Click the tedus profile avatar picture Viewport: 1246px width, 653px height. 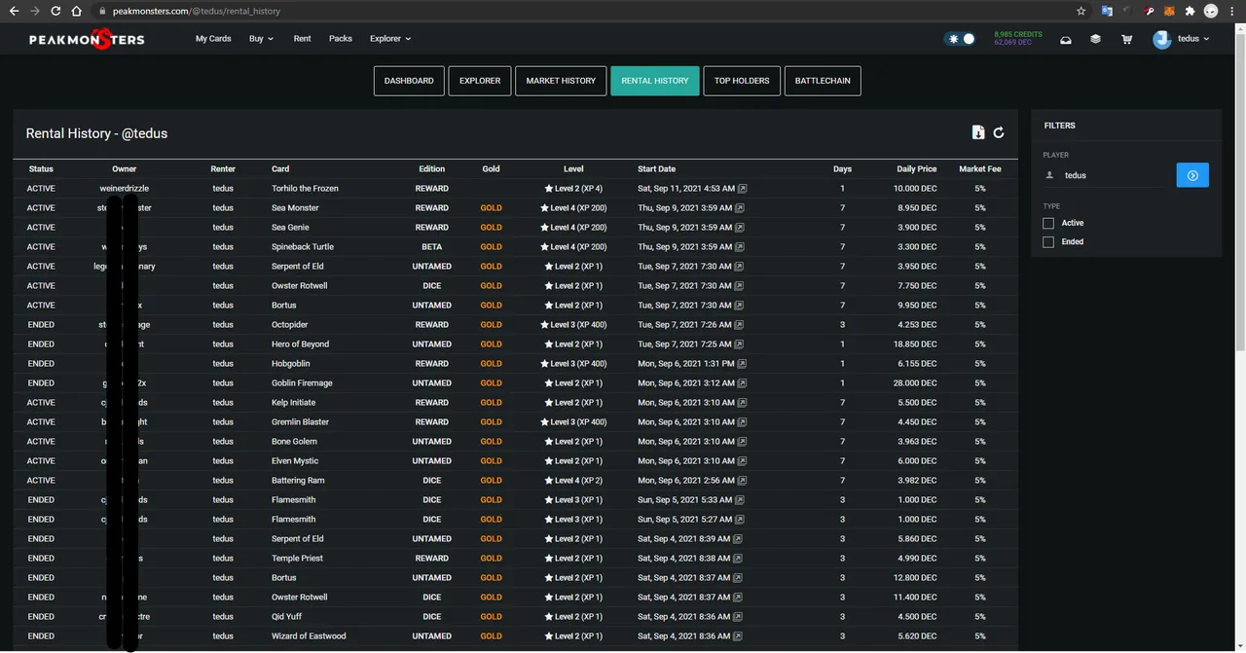(x=1162, y=39)
